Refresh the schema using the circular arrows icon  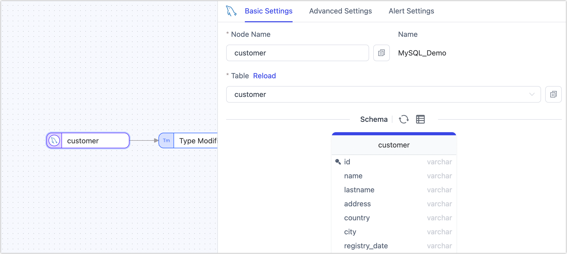(404, 119)
